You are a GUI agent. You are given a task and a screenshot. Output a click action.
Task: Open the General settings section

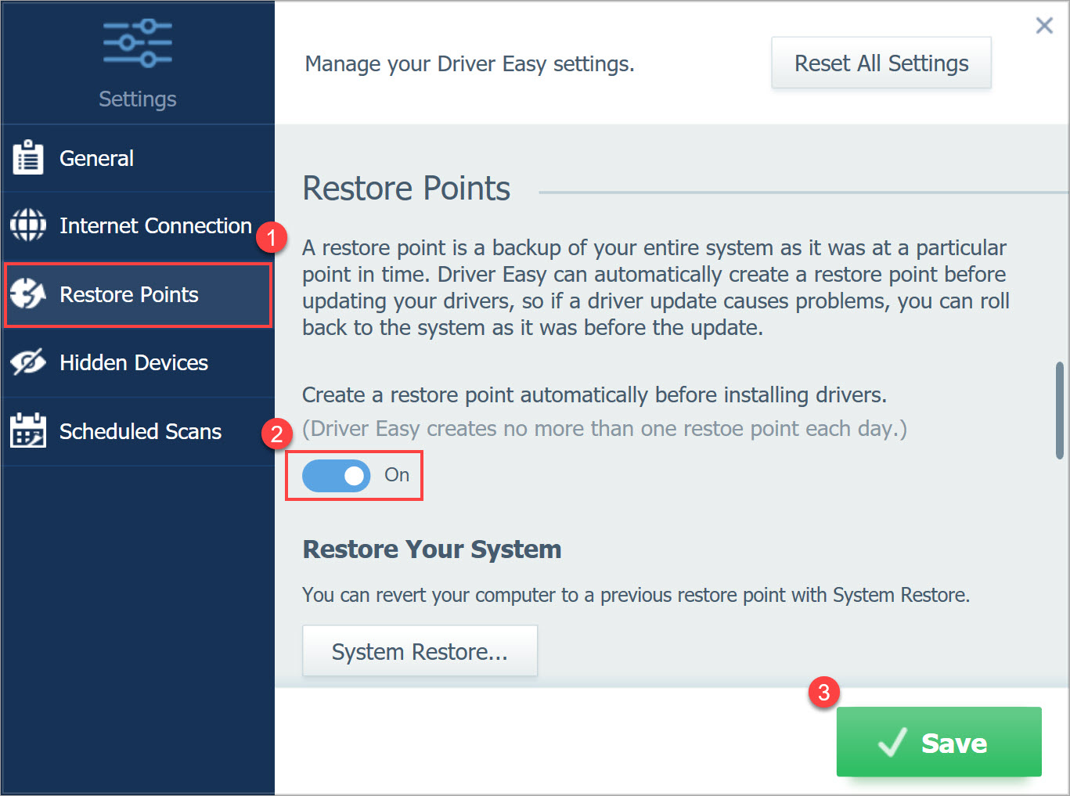pyautogui.click(x=96, y=157)
